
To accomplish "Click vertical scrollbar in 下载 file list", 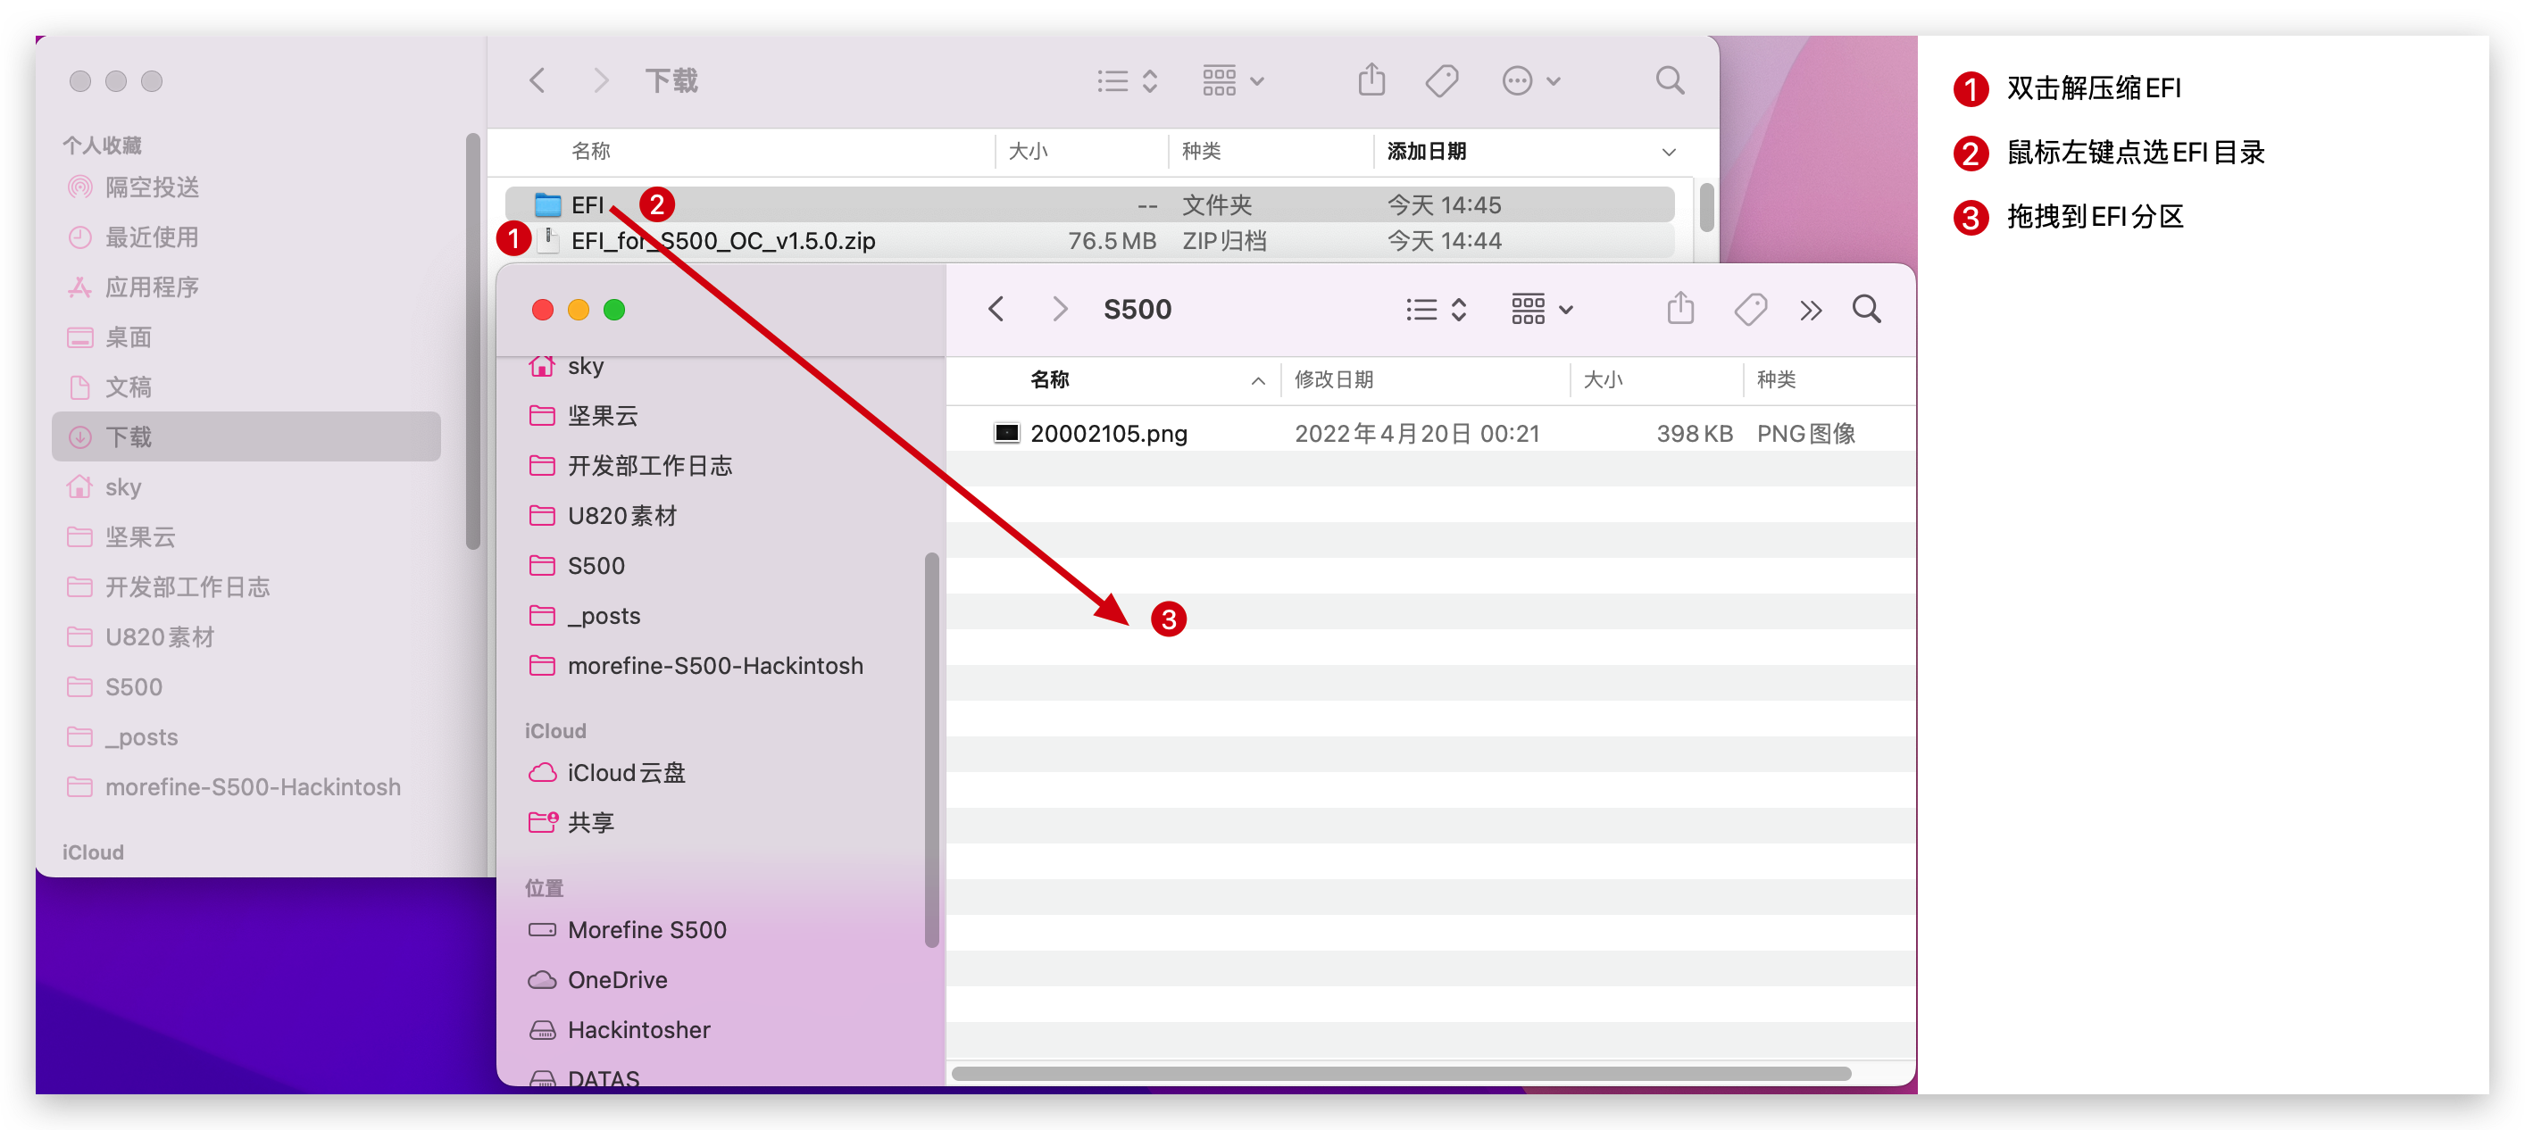I will click(x=1705, y=207).
